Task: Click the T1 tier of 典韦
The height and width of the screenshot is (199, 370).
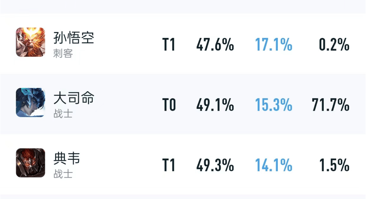Action: coord(169,165)
